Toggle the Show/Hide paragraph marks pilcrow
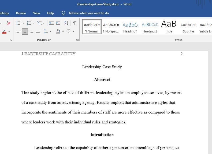This screenshot has width=212, height=154. (74, 23)
